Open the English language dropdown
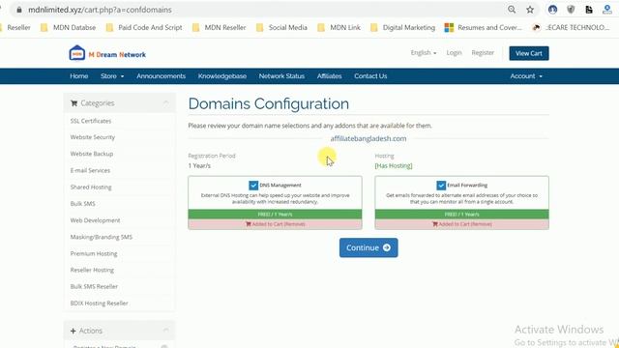The image size is (619, 348). [424, 52]
